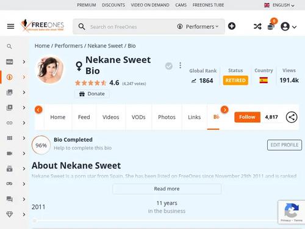305x229 pixels.
Task: Click the sidebar grid categories icon
Action: 9,138
